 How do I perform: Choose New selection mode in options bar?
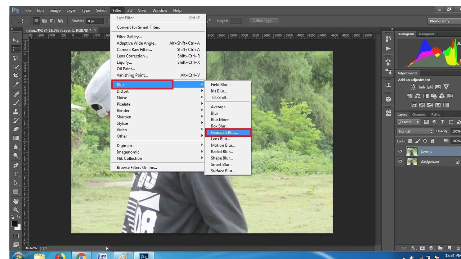coord(36,21)
